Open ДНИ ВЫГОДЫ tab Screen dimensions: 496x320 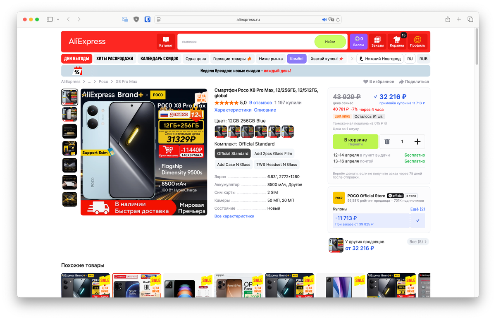(x=76, y=59)
